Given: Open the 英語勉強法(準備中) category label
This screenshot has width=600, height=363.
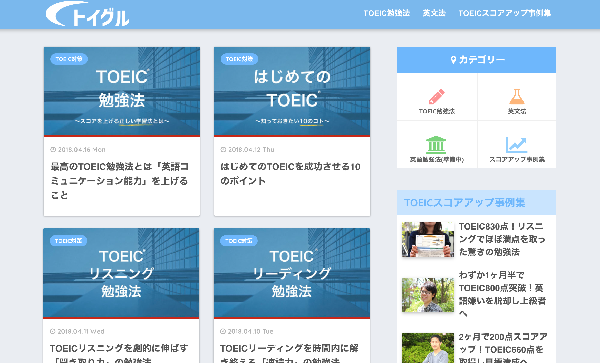Looking at the screenshot, I should [437, 159].
